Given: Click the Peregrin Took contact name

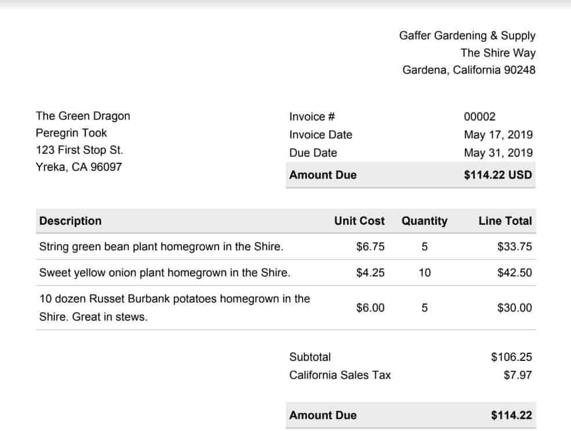Looking at the screenshot, I should coord(71,133).
